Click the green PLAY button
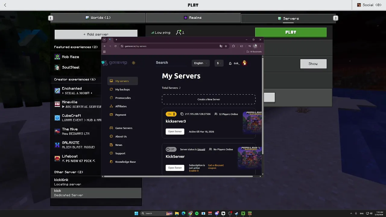386x217 pixels. [x=291, y=32]
